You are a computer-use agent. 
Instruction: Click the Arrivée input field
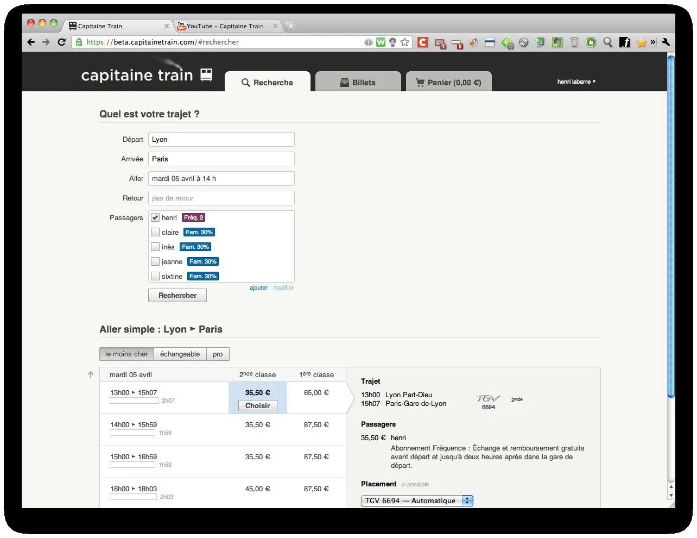coord(221,159)
